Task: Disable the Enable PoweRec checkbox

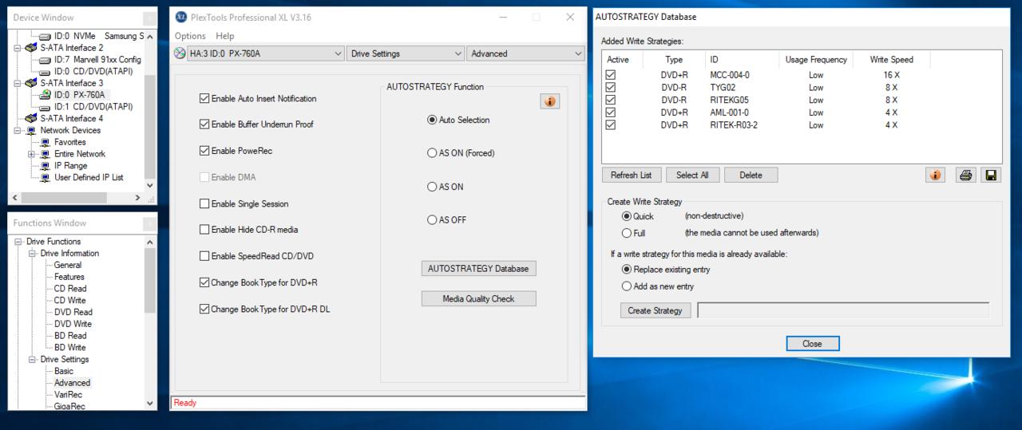Action: [204, 151]
